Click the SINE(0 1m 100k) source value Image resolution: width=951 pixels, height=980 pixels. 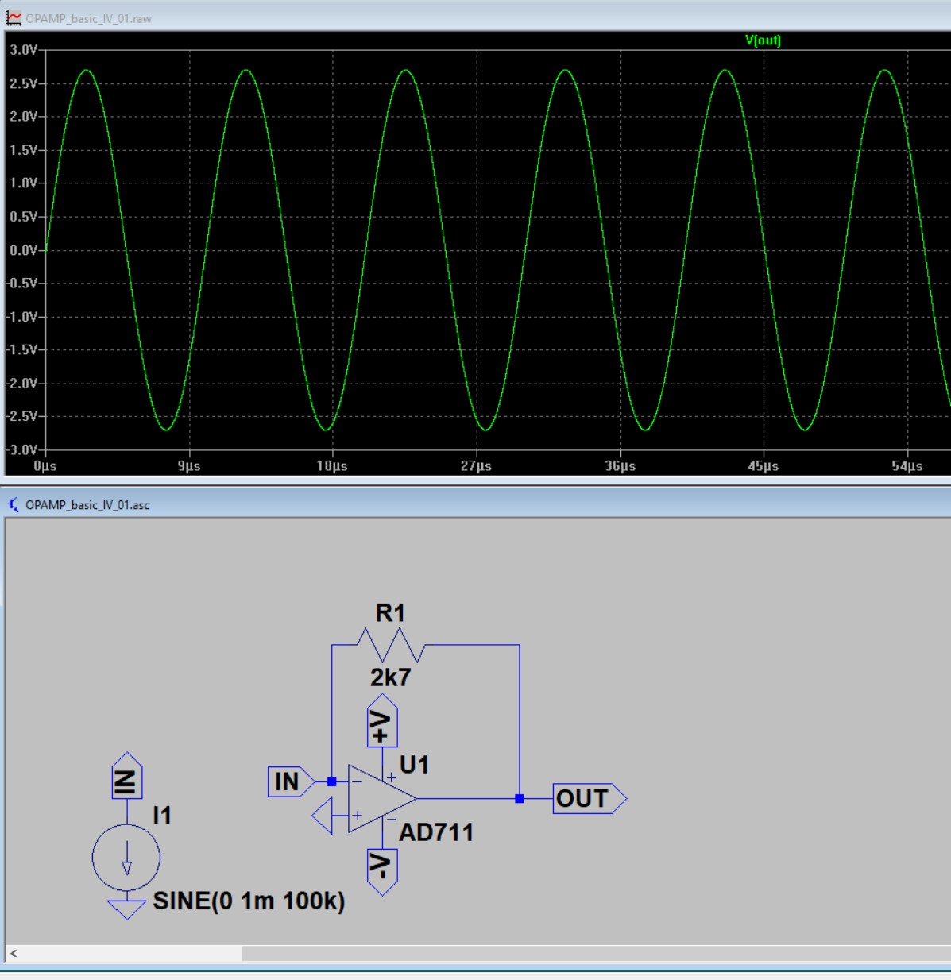(x=249, y=901)
